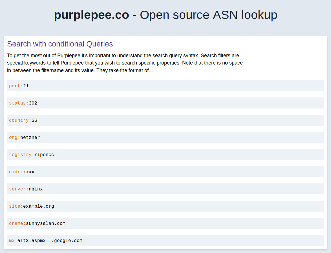This screenshot has width=331, height=253.
Task: Click the purplepee.co site title
Action: (x=91, y=15)
